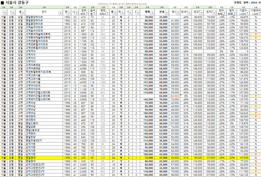261x177 pixels.
Task: Open filter dropdown for the 강동 district column
Action: click(13, 13)
